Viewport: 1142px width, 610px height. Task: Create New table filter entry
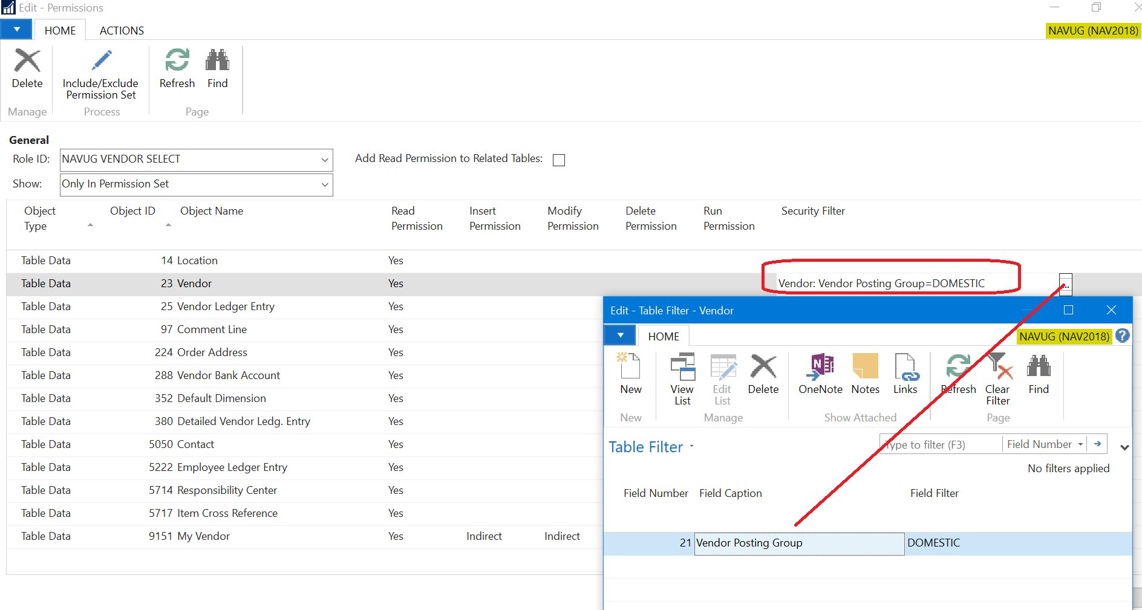[x=630, y=374]
